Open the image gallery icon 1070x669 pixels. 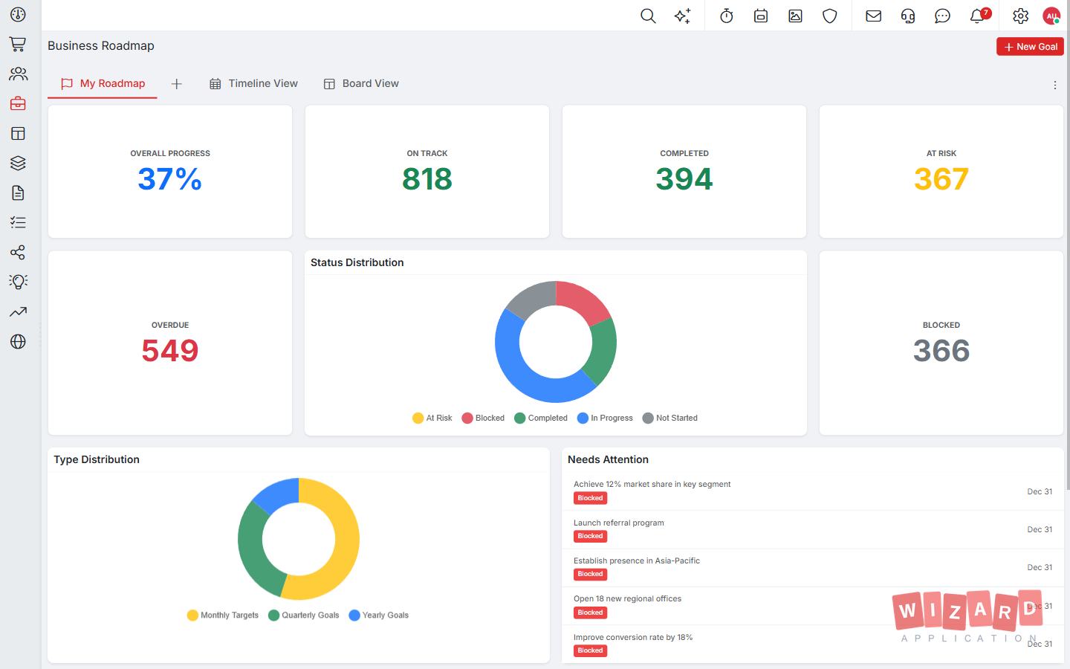click(795, 16)
